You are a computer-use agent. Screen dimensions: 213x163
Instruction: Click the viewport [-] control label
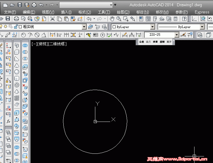[x=34, y=44]
